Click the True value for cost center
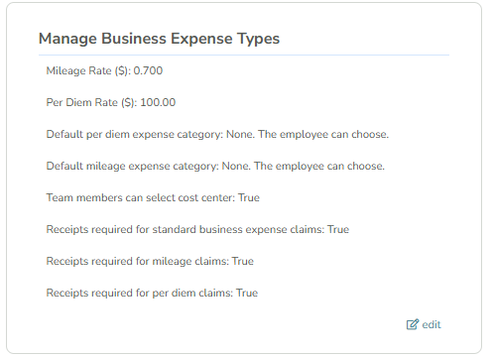Image resolution: width=493 pixels, height=358 pixels. (249, 197)
